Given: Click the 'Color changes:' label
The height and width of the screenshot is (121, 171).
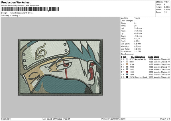Looking at the screenshot, I should tap(127, 21).
